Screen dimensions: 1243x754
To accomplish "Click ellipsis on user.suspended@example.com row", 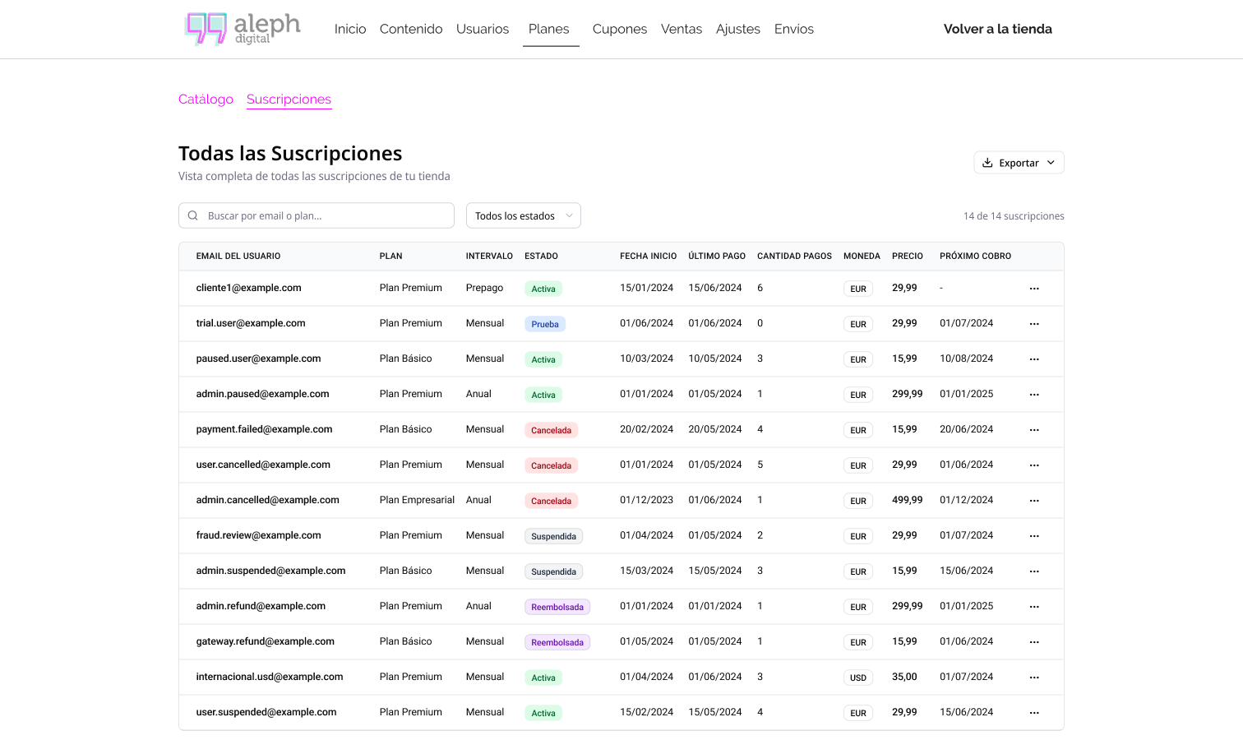I will 1034,713.
